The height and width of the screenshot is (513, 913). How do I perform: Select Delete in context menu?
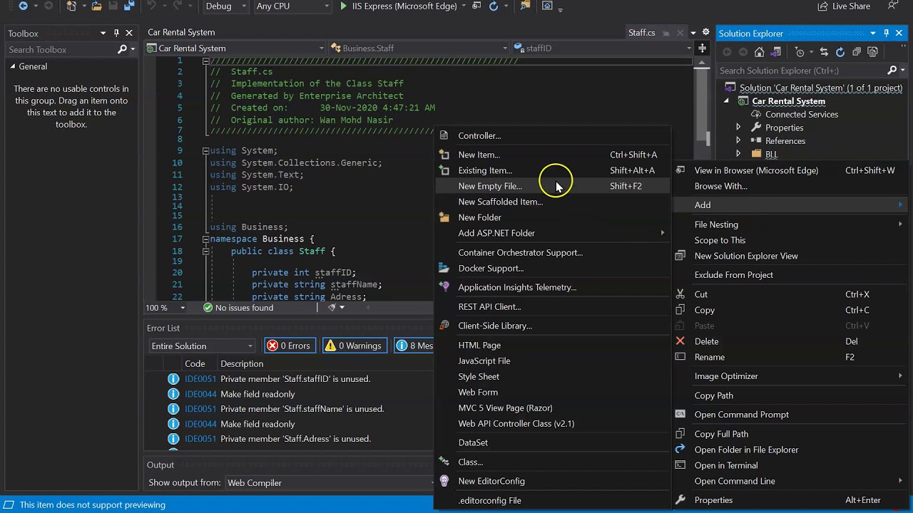point(790,341)
